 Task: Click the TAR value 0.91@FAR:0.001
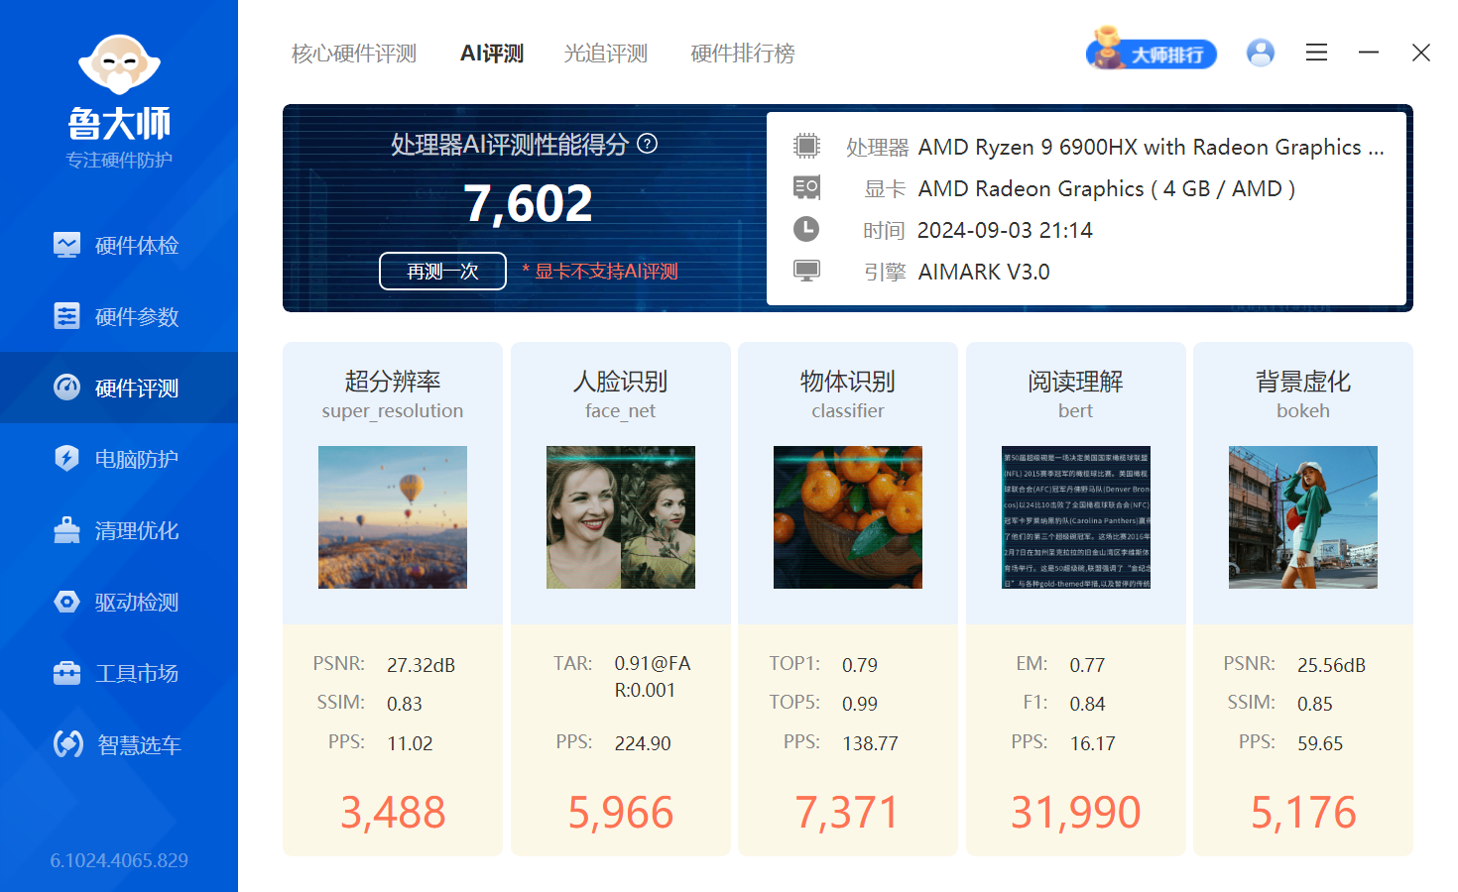pos(653,677)
